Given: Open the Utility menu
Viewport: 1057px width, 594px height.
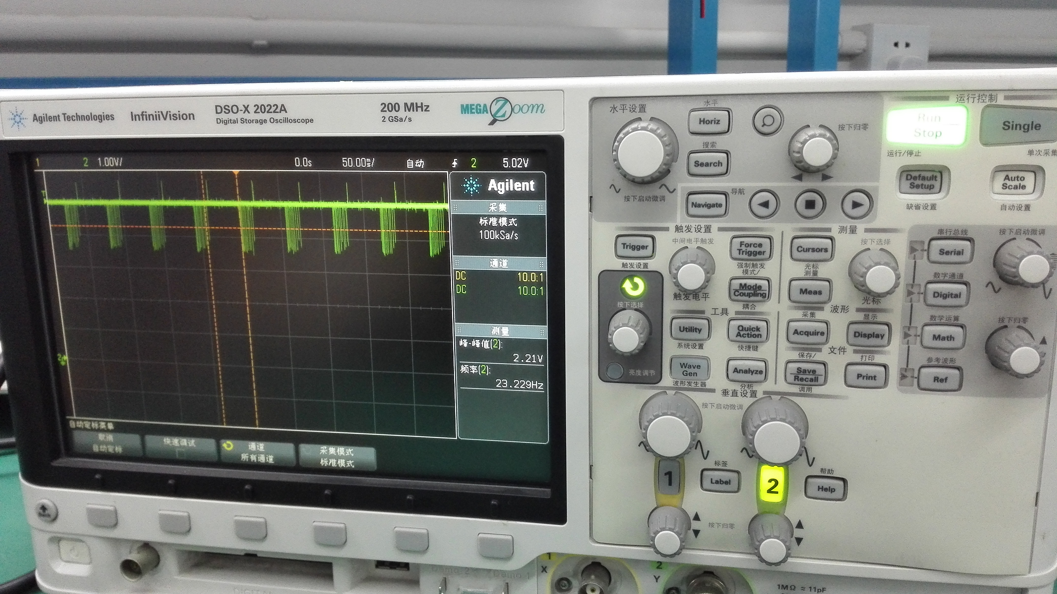Looking at the screenshot, I should [x=690, y=330].
